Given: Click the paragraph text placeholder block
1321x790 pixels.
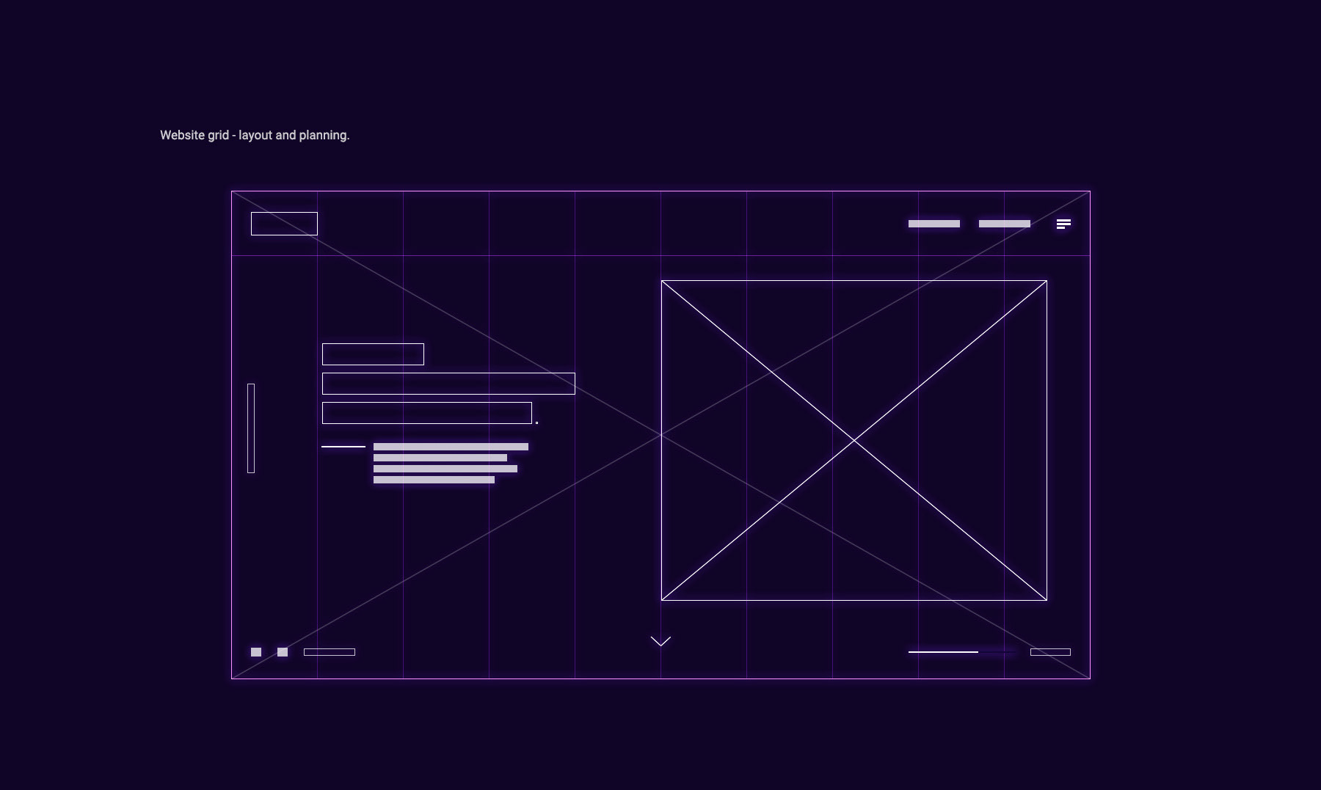Looking at the screenshot, I should (x=451, y=463).
